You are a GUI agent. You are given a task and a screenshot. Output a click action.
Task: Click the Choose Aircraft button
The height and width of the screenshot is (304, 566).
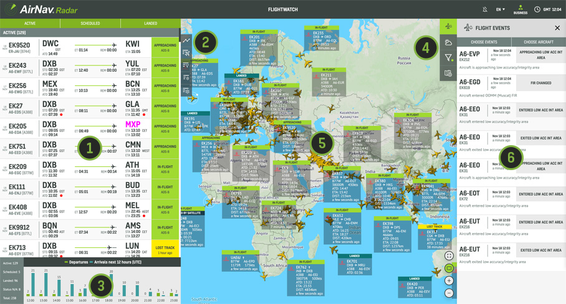[x=539, y=42]
